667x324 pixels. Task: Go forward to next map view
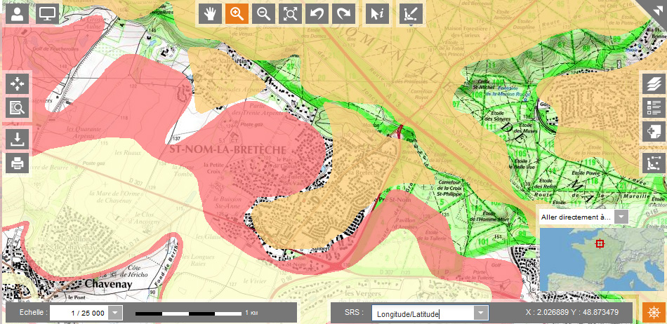click(x=344, y=13)
